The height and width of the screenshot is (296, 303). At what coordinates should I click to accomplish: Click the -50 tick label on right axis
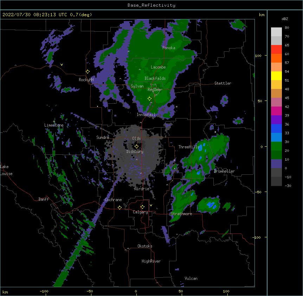(258, 192)
